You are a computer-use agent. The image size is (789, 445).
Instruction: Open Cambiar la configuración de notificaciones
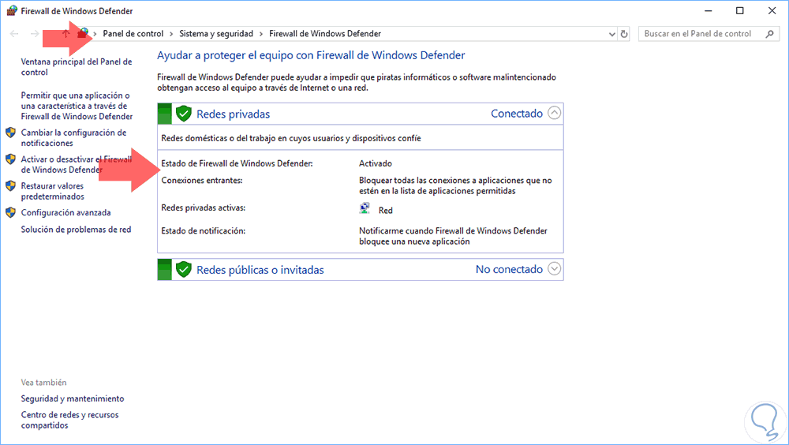coord(73,138)
